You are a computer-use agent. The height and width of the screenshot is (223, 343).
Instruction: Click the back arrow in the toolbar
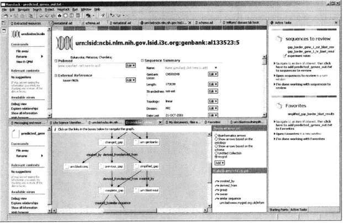[x=41, y=16]
